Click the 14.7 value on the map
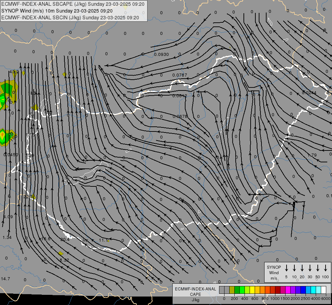This screenshot has height=305, width=332. [x=5, y=279]
